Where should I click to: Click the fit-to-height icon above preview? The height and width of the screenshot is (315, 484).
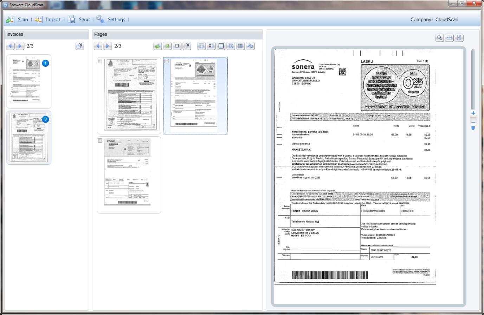(x=459, y=38)
